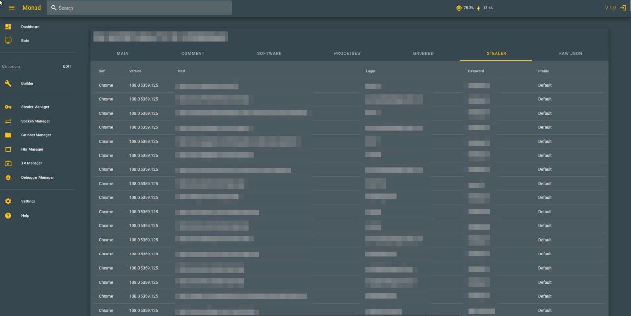This screenshot has width=631, height=316.
Task: Switch to the PROCESSES tab
Action: point(347,53)
